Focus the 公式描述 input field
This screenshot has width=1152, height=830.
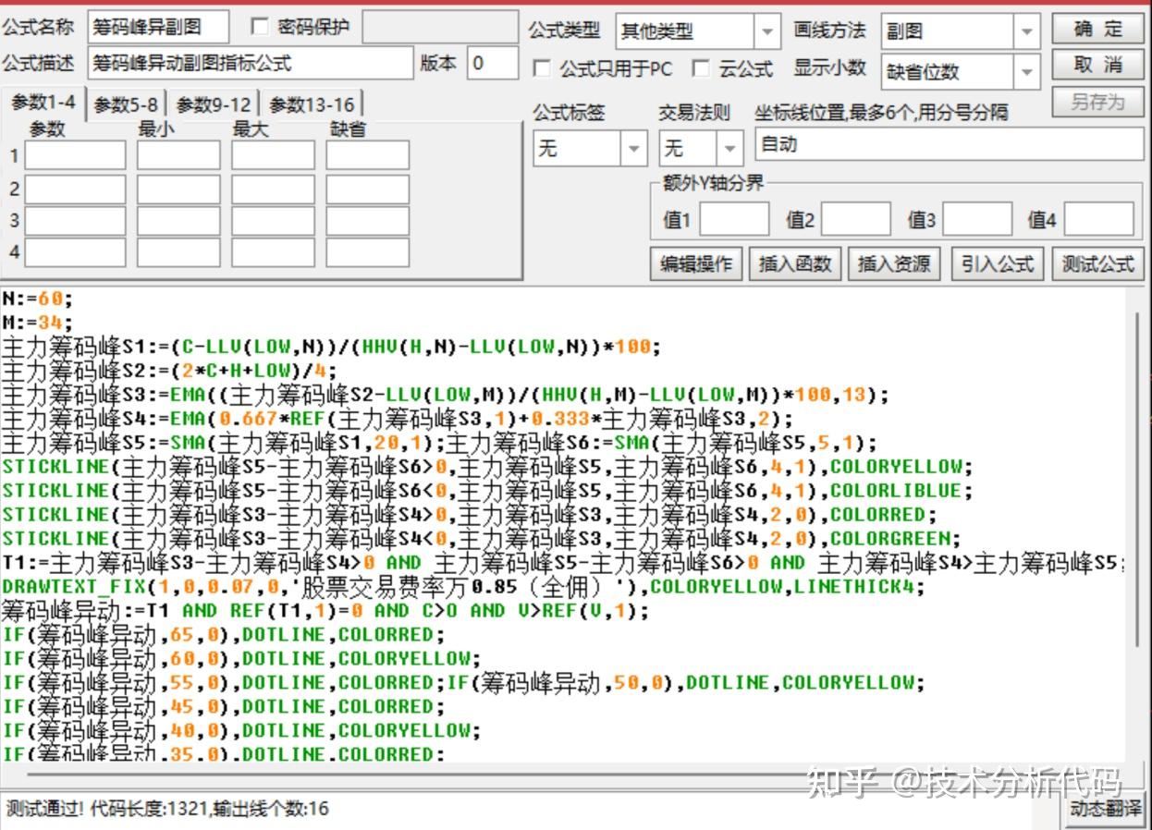coord(251,63)
